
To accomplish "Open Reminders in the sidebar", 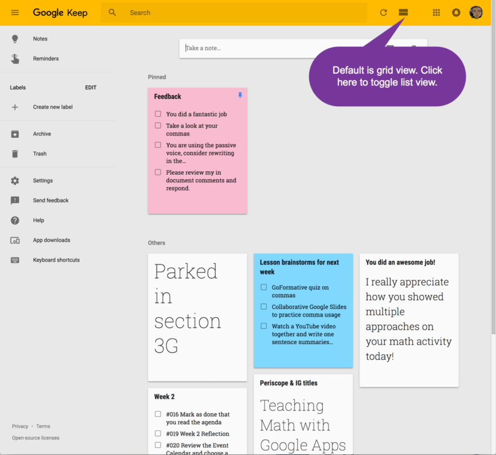I will tap(46, 58).
